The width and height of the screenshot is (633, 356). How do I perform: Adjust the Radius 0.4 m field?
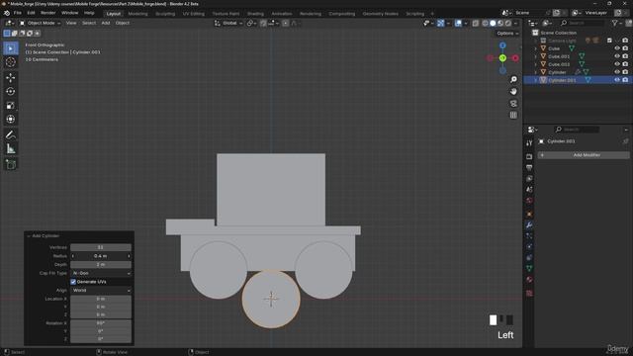point(101,256)
